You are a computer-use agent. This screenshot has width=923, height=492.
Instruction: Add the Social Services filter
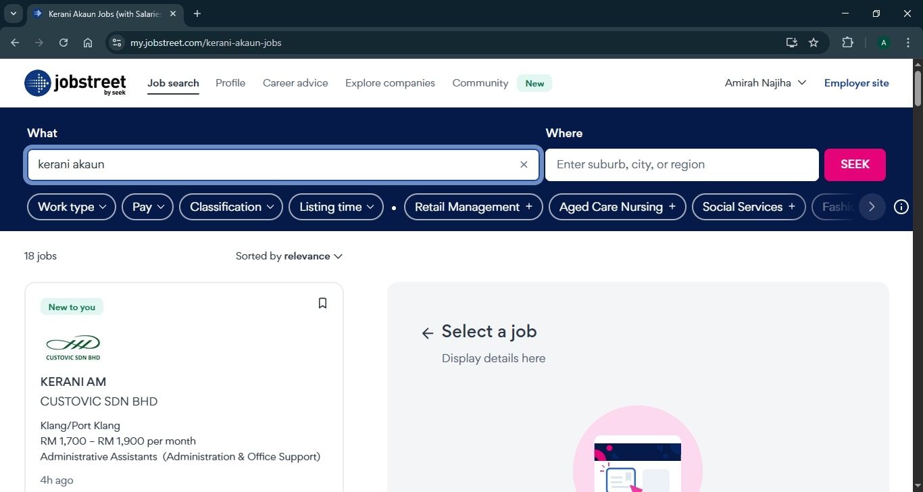tap(748, 207)
